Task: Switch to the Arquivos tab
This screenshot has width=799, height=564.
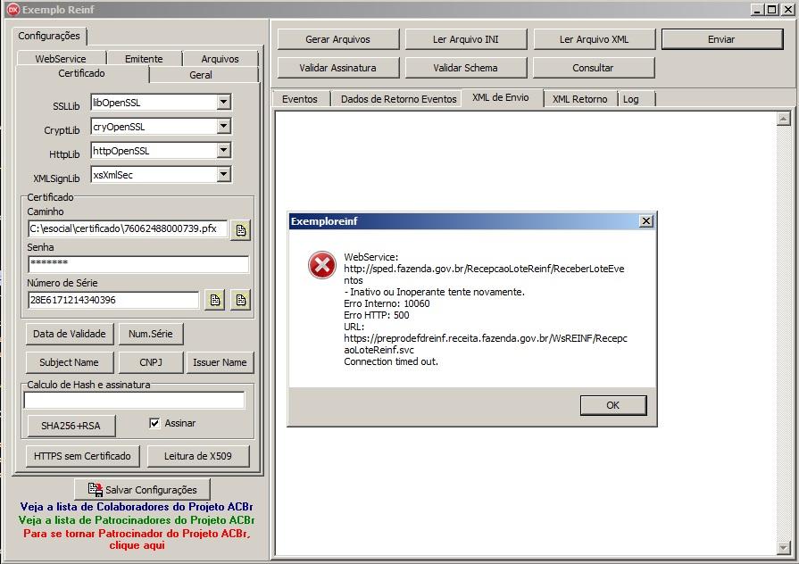Action: 220,59
